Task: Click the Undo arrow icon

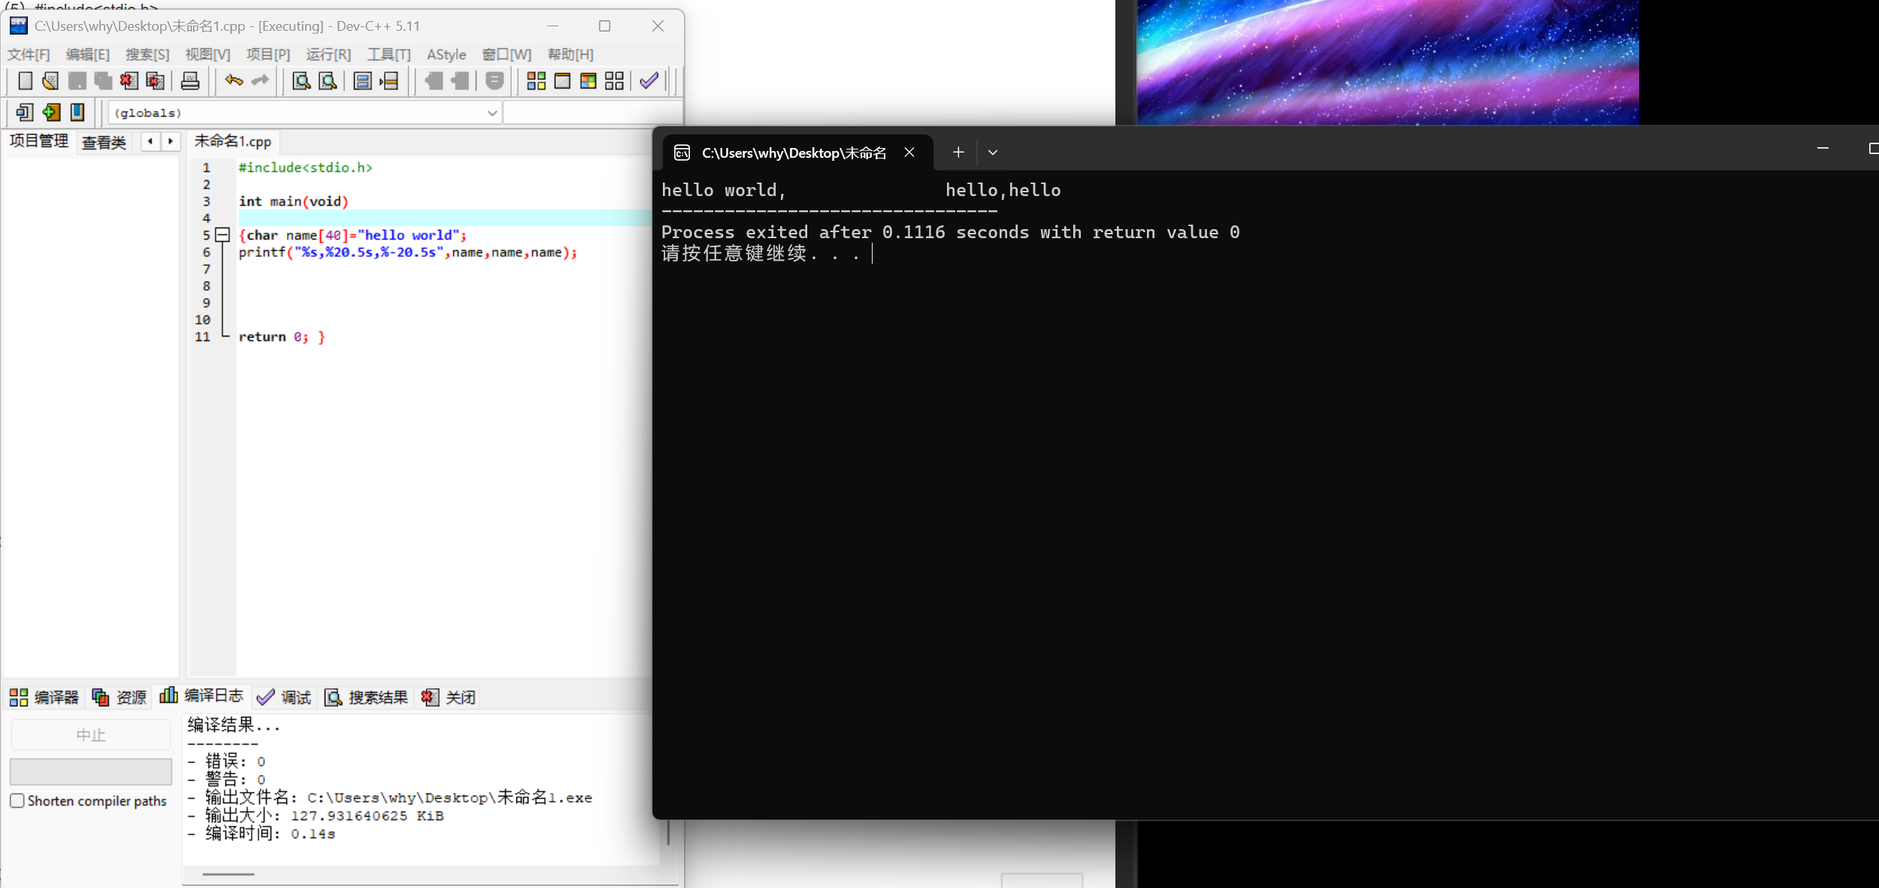Action: point(234,80)
